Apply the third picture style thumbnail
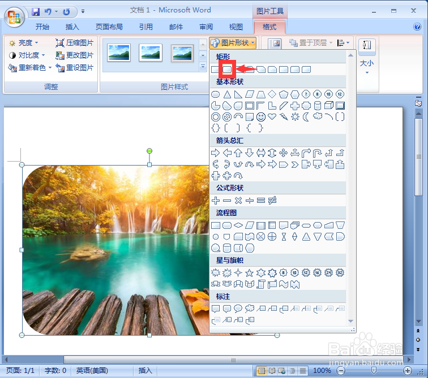Image resolution: width=428 pixels, height=378 pixels. tap(182, 53)
